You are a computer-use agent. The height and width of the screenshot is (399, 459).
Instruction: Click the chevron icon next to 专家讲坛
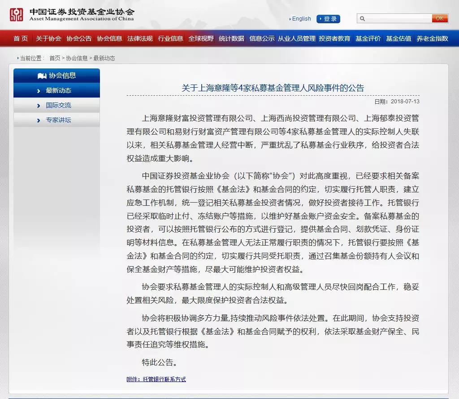[39, 120]
